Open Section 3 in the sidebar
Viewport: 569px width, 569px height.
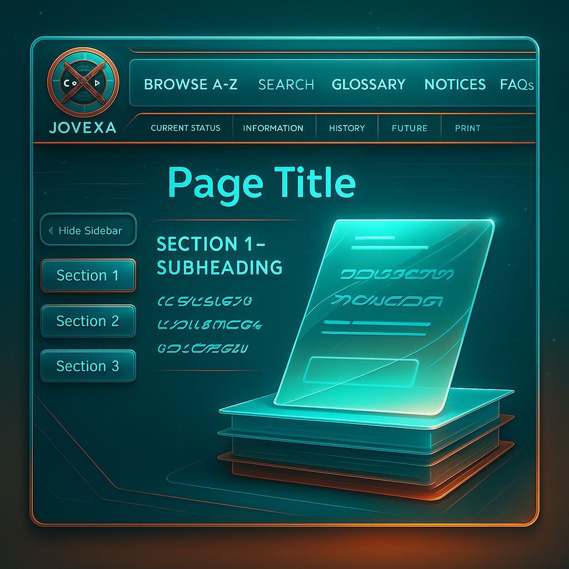pyautogui.click(x=88, y=366)
